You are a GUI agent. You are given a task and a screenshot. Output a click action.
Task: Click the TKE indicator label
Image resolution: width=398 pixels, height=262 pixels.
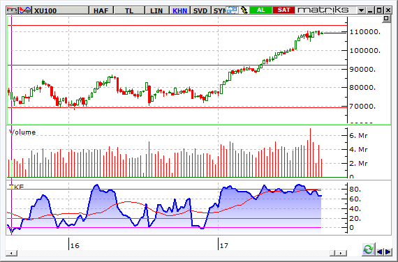pos(16,187)
